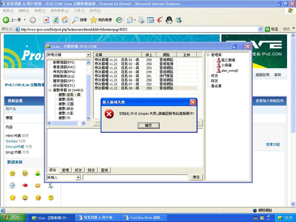The image size is (296, 222).
Task: Collapse the 魔獸爭霸 III (WAR3) tree node
Action: [50, 90]
